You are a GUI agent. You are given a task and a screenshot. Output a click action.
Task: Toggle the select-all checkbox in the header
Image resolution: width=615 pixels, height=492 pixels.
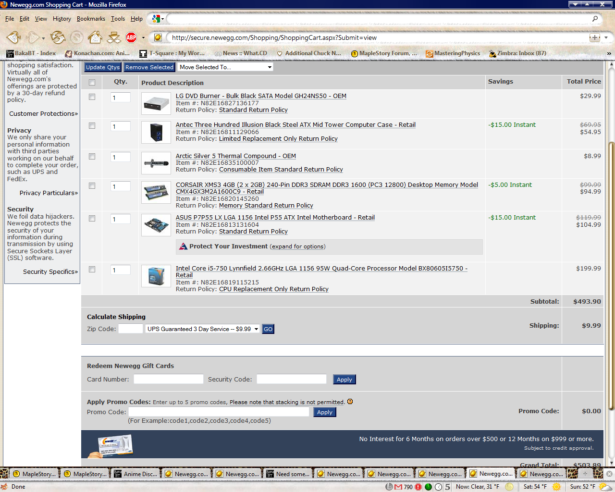(92, 83)
